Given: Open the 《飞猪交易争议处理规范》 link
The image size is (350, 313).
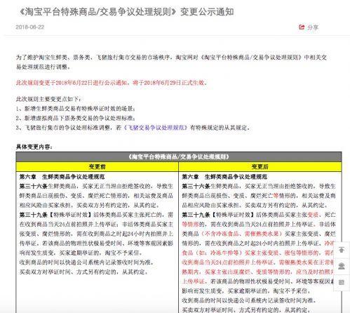Looking at the screenshot, I should pos(156,128).
